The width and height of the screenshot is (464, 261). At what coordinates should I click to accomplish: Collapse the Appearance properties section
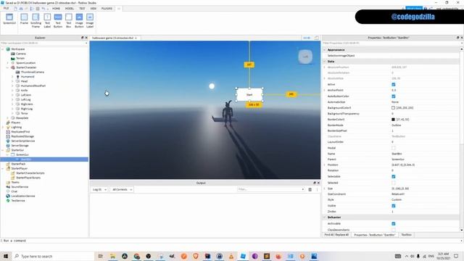325,50
